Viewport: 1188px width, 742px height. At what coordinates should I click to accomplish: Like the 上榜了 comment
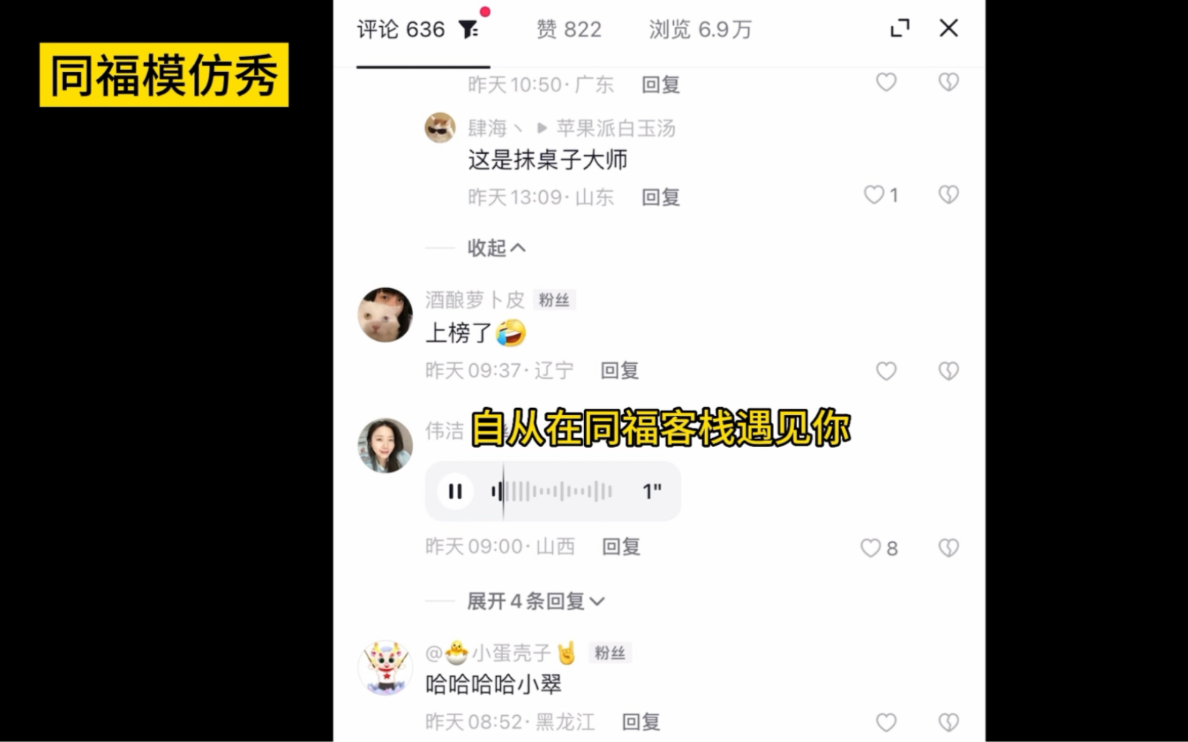[886, 371]
